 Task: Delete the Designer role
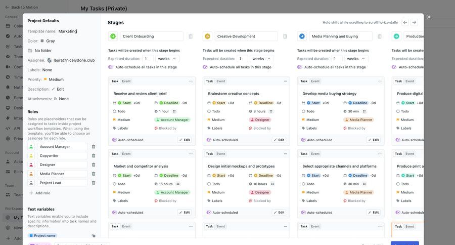point(94,165)
